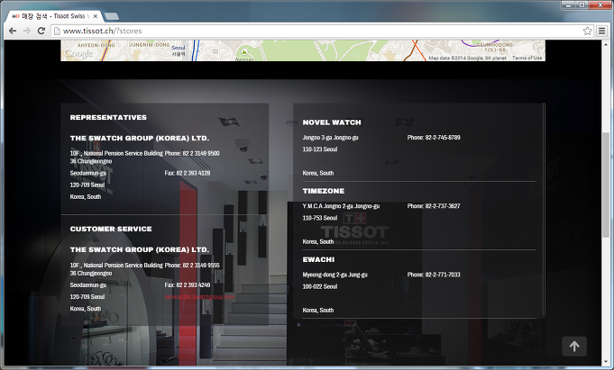
Task: Click the Google logo on the map
Action: 78,54
